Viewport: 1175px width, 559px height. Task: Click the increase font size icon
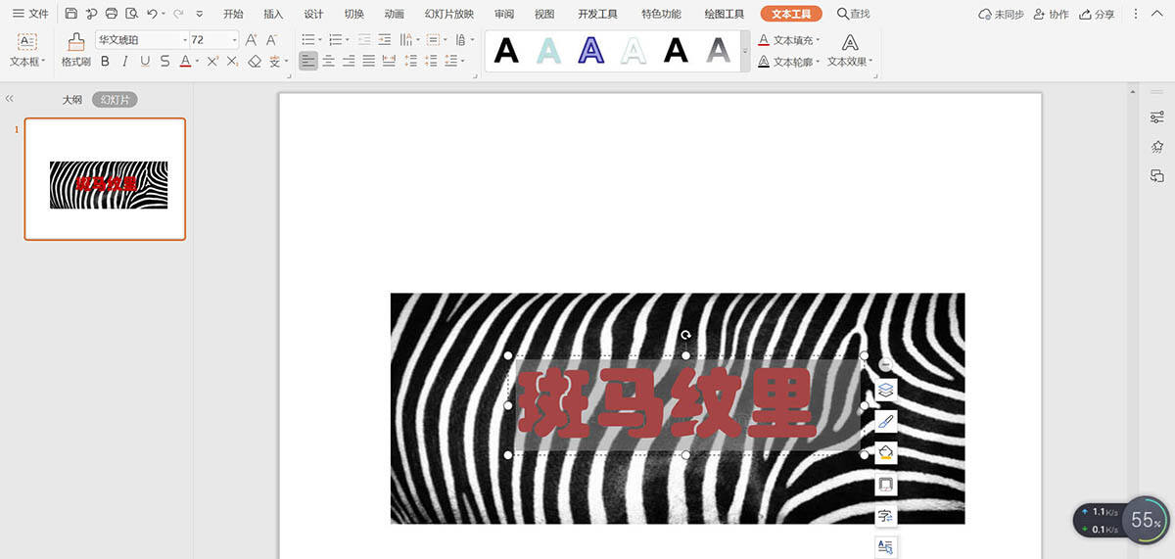point(252,40)
